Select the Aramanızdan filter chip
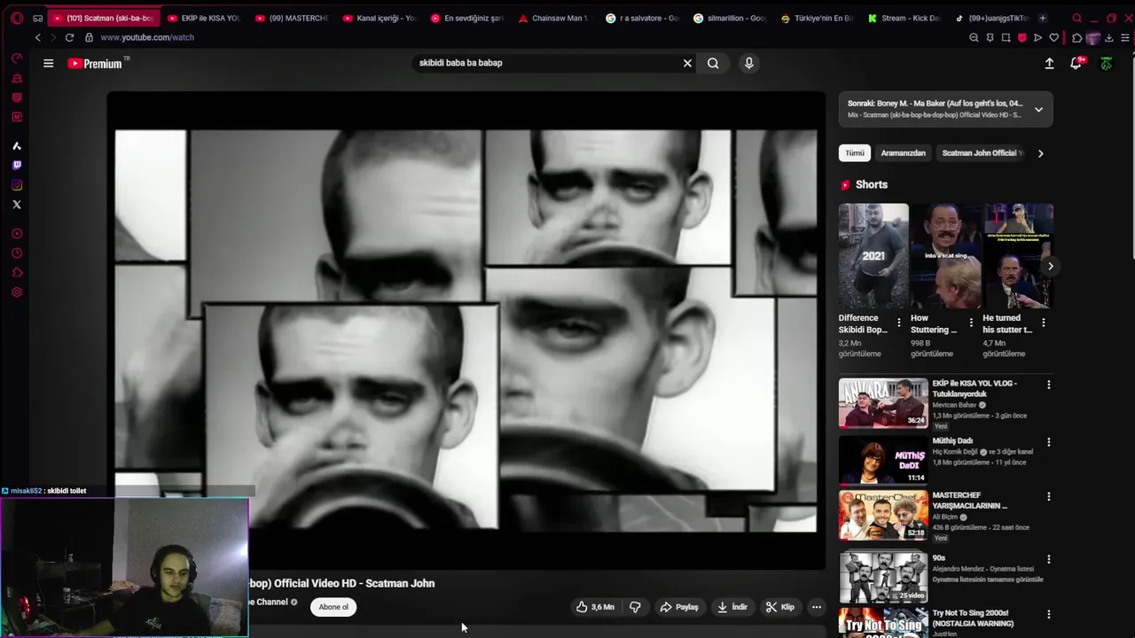This screenshot has width=1135, height=638. pyautogui.click(x=903, y=153)
